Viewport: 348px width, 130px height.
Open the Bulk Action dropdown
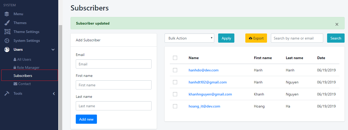click(189, 38)
